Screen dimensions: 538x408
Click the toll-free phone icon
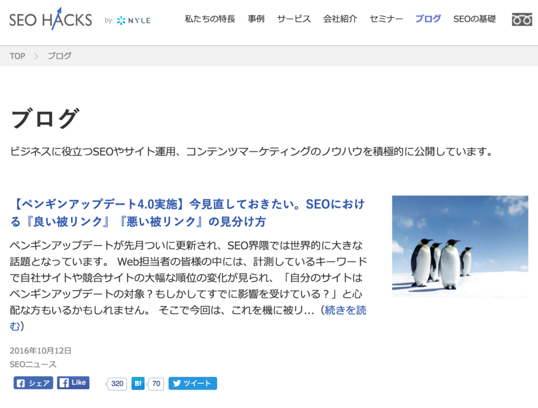coord(523,19)
